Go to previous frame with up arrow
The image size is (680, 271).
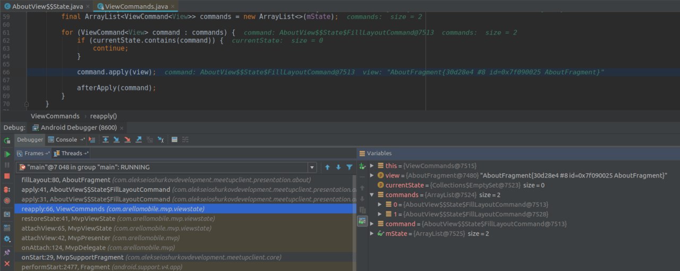327,167
